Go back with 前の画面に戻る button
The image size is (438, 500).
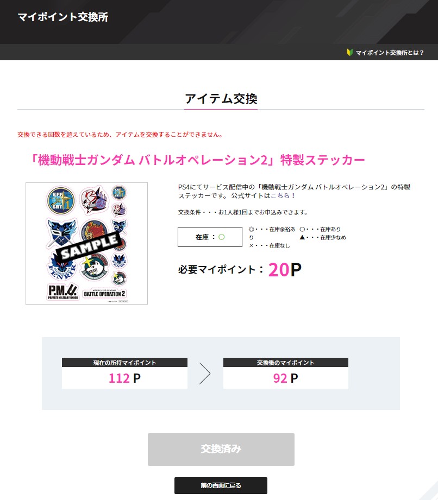(x=221, y=485)
